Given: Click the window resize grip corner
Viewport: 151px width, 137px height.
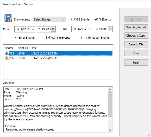Looking at the screenshot, I should pos(149,135).
